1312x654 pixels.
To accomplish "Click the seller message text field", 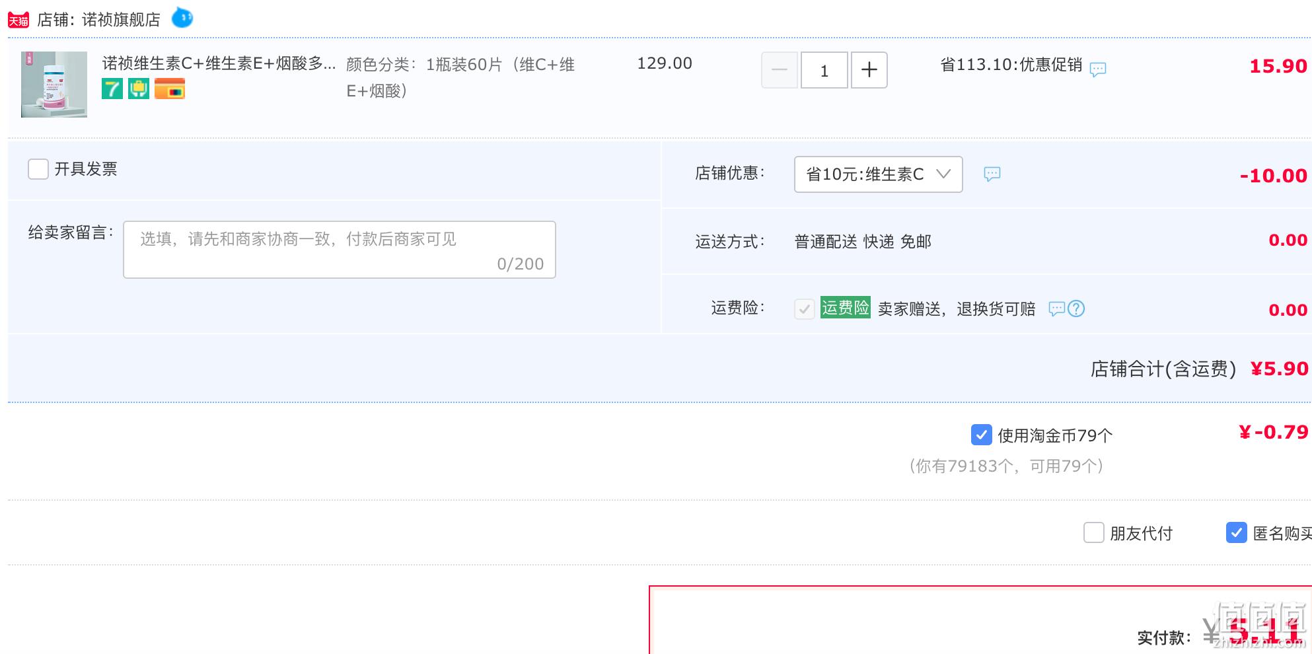I will tap(340, 250).
